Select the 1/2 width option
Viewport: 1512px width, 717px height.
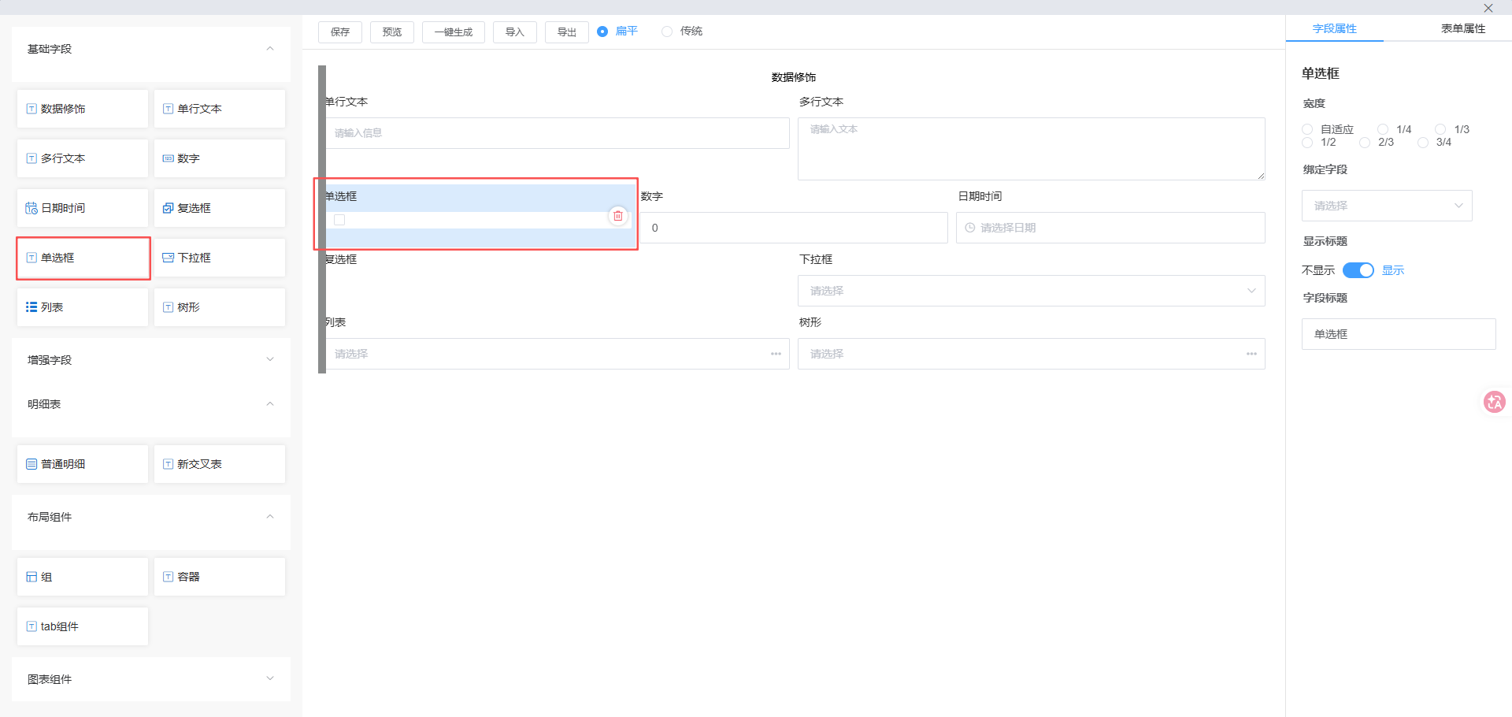(1307, 143)
